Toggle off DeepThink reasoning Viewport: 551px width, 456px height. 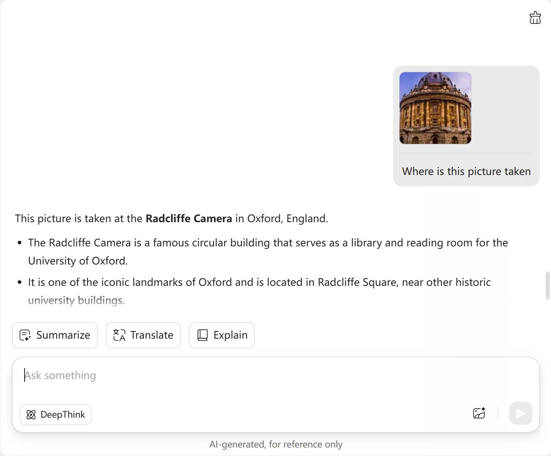click(x=55, y=414)
